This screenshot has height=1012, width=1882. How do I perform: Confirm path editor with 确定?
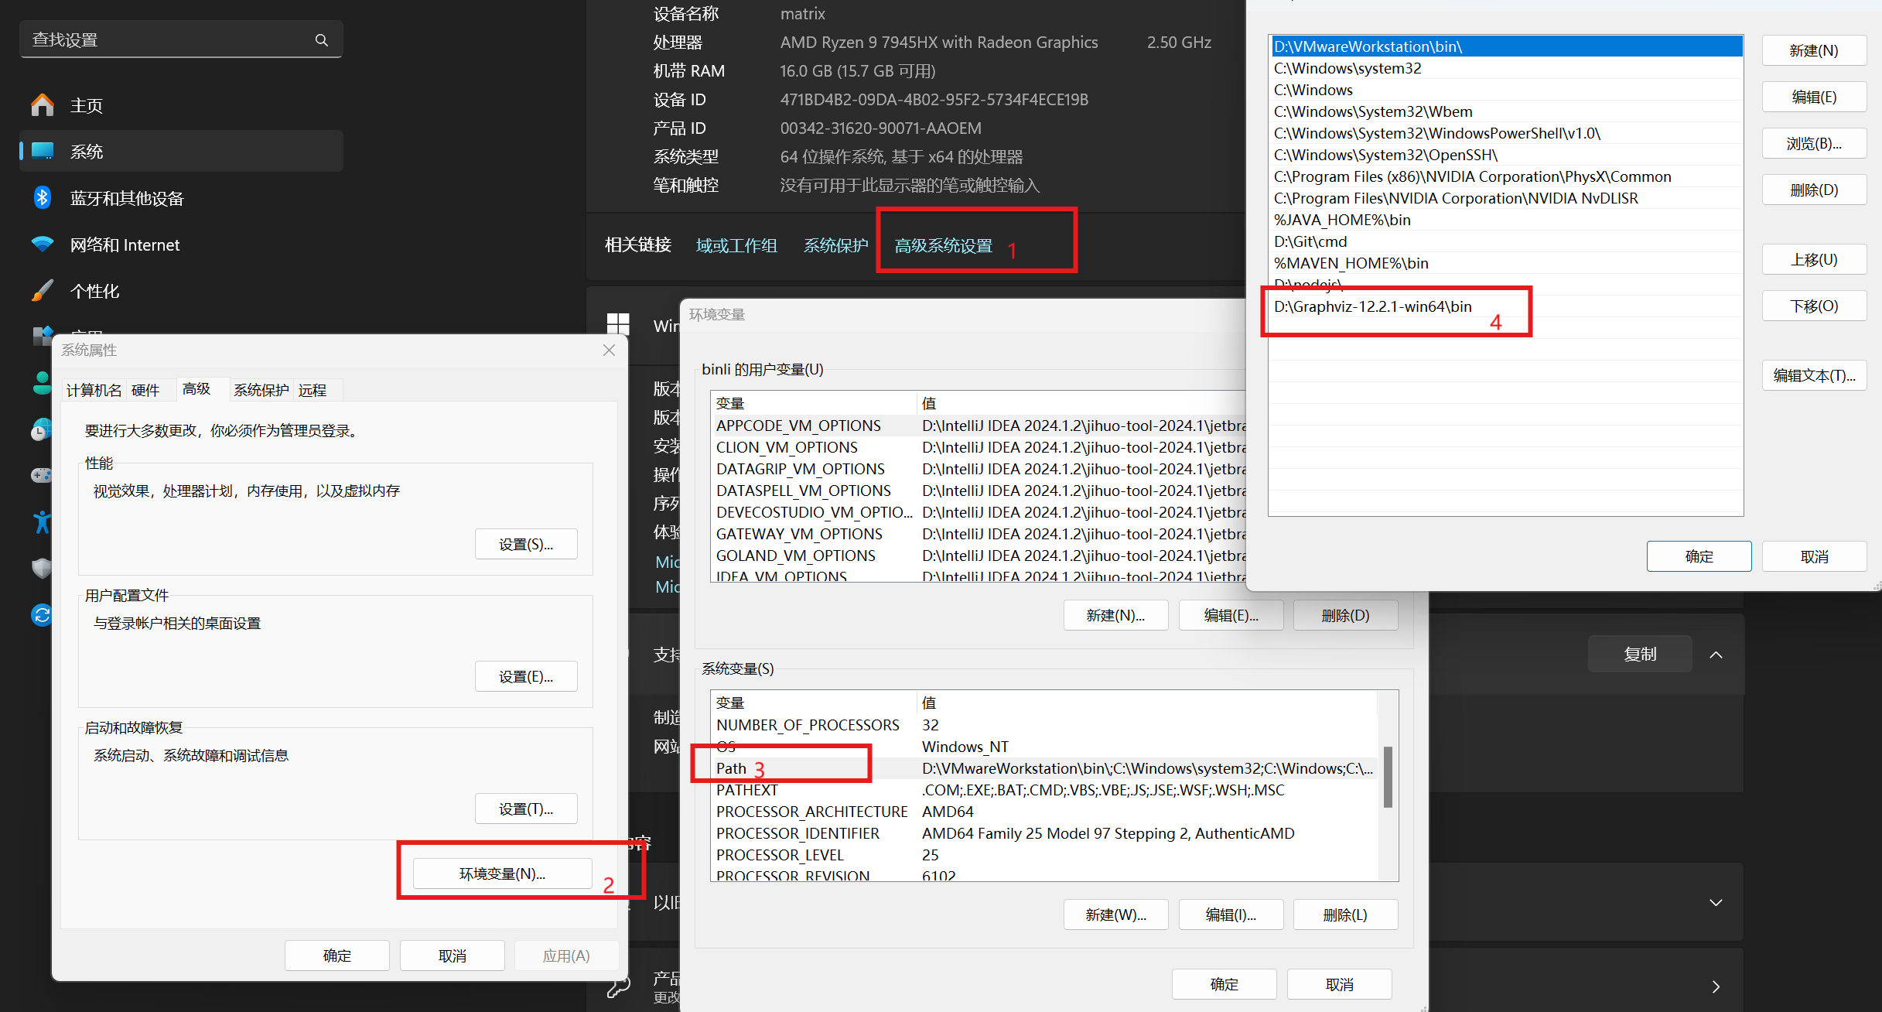click(1699, 556)
